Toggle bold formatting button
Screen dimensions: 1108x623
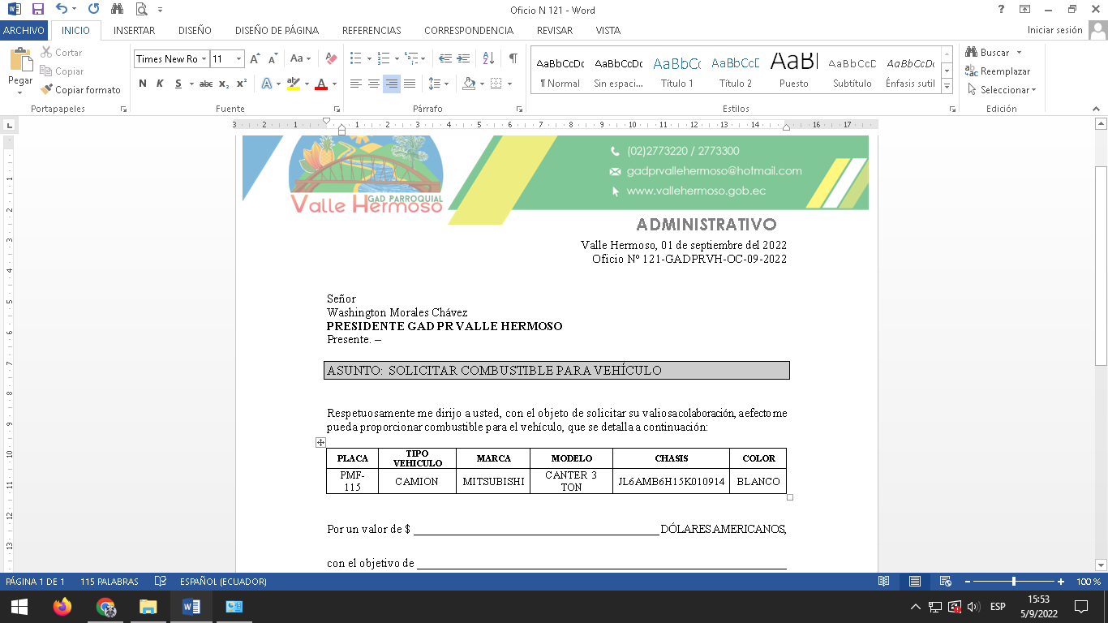[x=143, y=84]
